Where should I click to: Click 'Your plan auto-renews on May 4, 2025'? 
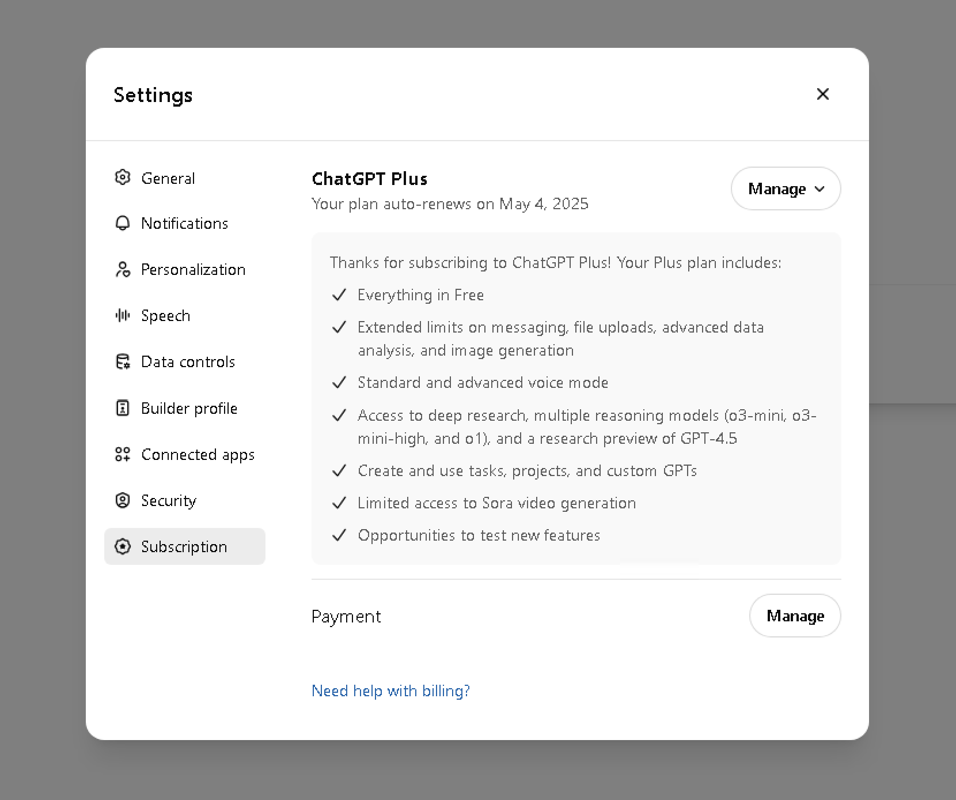(450, 204)
